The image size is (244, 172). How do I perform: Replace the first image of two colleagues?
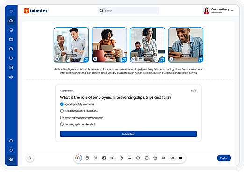pyautogui.click(x=71, y=56)
